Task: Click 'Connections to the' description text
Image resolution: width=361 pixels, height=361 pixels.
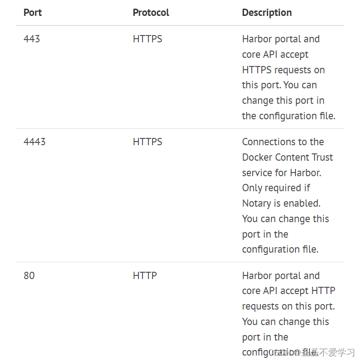Action: (283, 142)
